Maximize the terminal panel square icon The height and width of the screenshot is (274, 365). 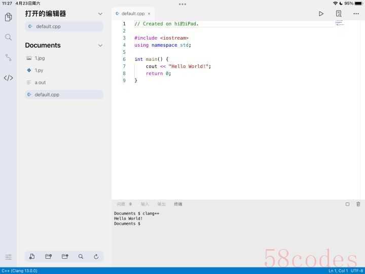tap(347, 204)
